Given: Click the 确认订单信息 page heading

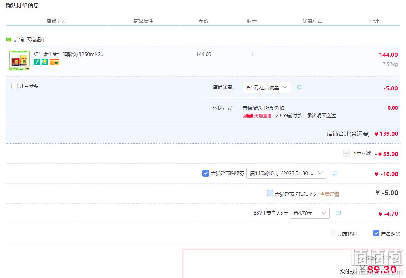Looking at the screenshot, I should [x=22, y=6].
